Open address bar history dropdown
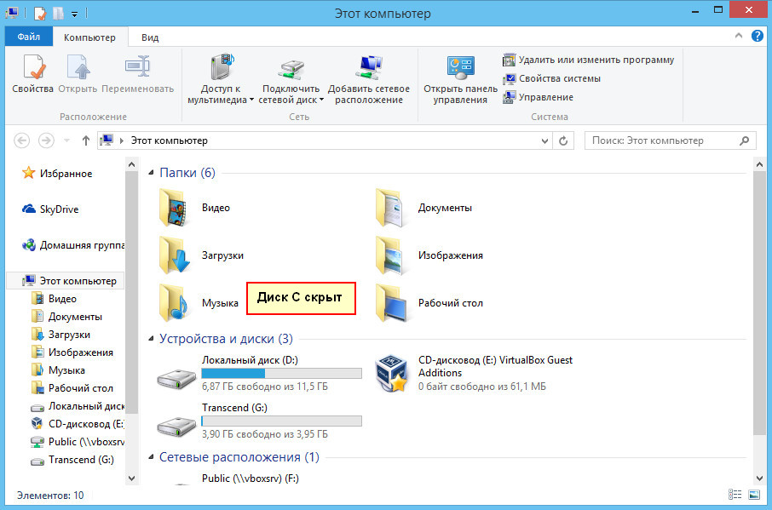 [544, 141]
